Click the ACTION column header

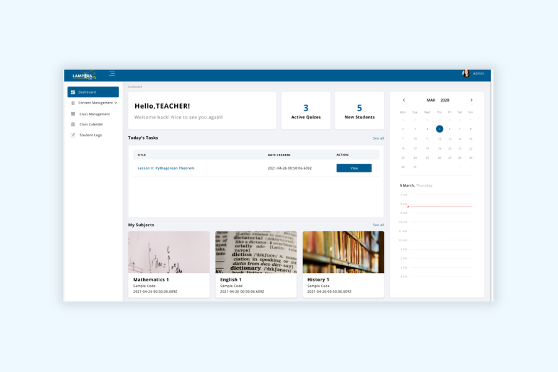pyautogui.click(x=342, y=155)
